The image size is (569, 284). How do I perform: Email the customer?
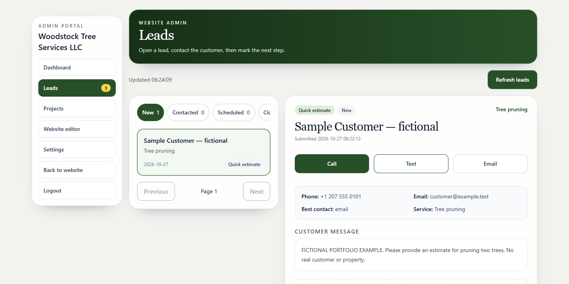[x=490, y=164]
